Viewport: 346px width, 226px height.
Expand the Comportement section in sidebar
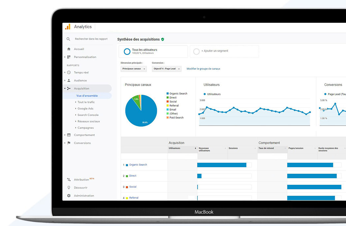(84, 135)
